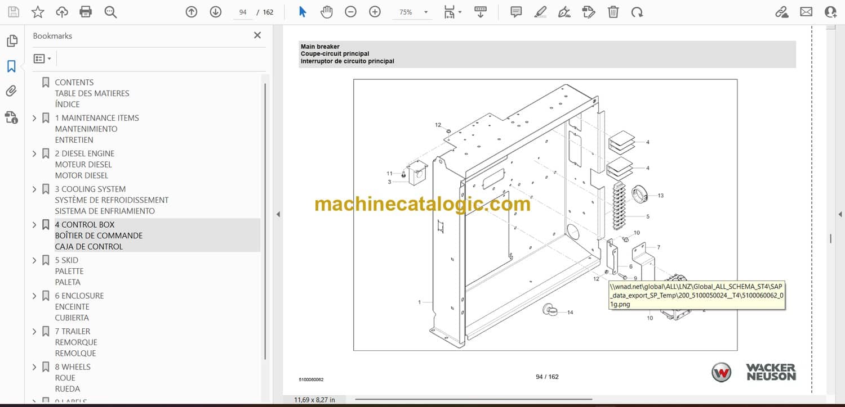This screenshot has height=407, width=845.
Task: Open the 7 TRAILER bookmark
Action: click(72, 332)
